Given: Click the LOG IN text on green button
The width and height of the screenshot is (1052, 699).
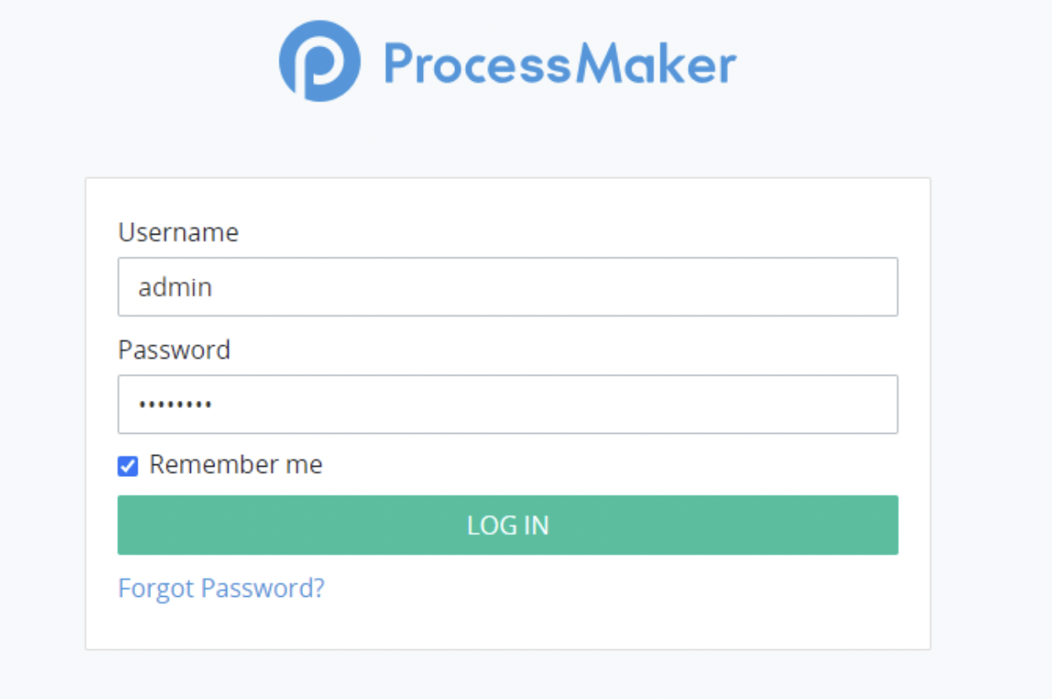Looking at the screenshot, I should tap(508, 525).
